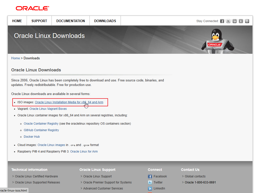Open the Oracle Linux for Arm link
The width and height of the screenshot is (258, 193).
coord(84,152)
